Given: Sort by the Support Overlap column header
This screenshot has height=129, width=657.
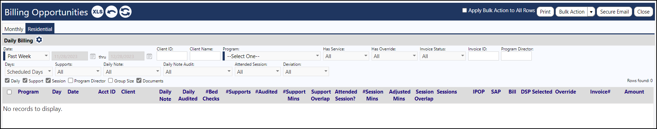Looking at the screenshot, I should tap(321, 95).
